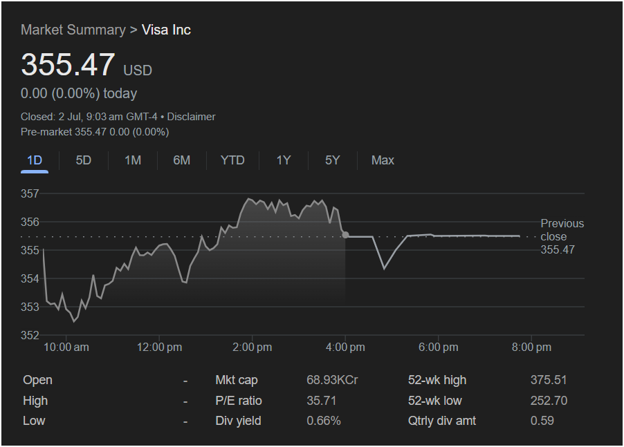Click the 353 y-axis label

(30, 307)
